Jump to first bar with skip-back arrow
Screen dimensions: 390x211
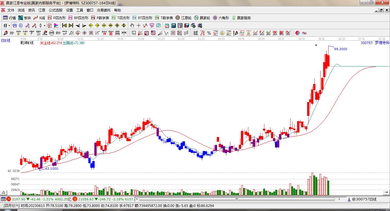64,26
